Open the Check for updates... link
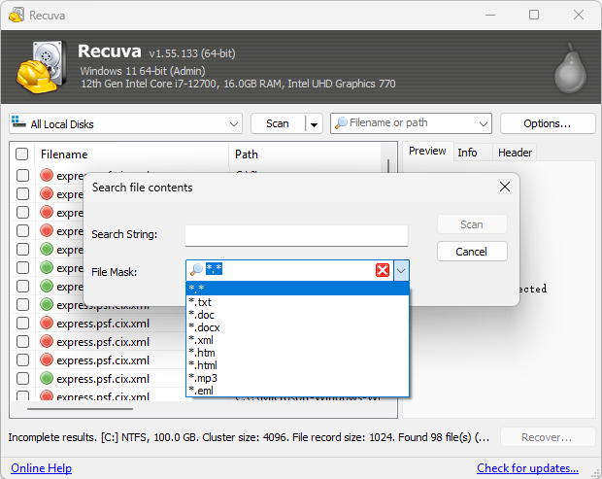 527,468
